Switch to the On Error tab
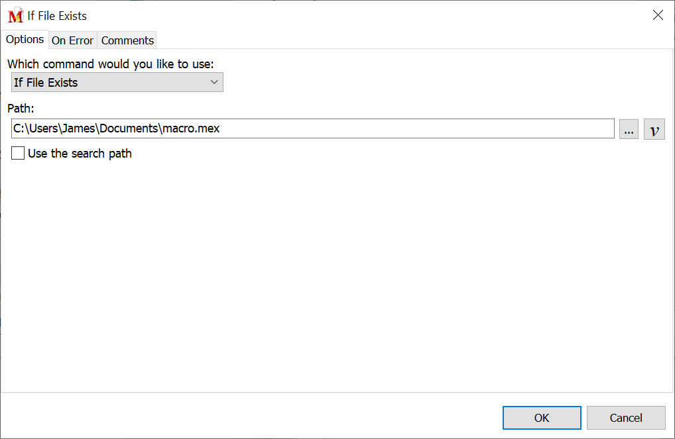The width and height of the screenshot is (675, 439). click(x=72, y=40)
